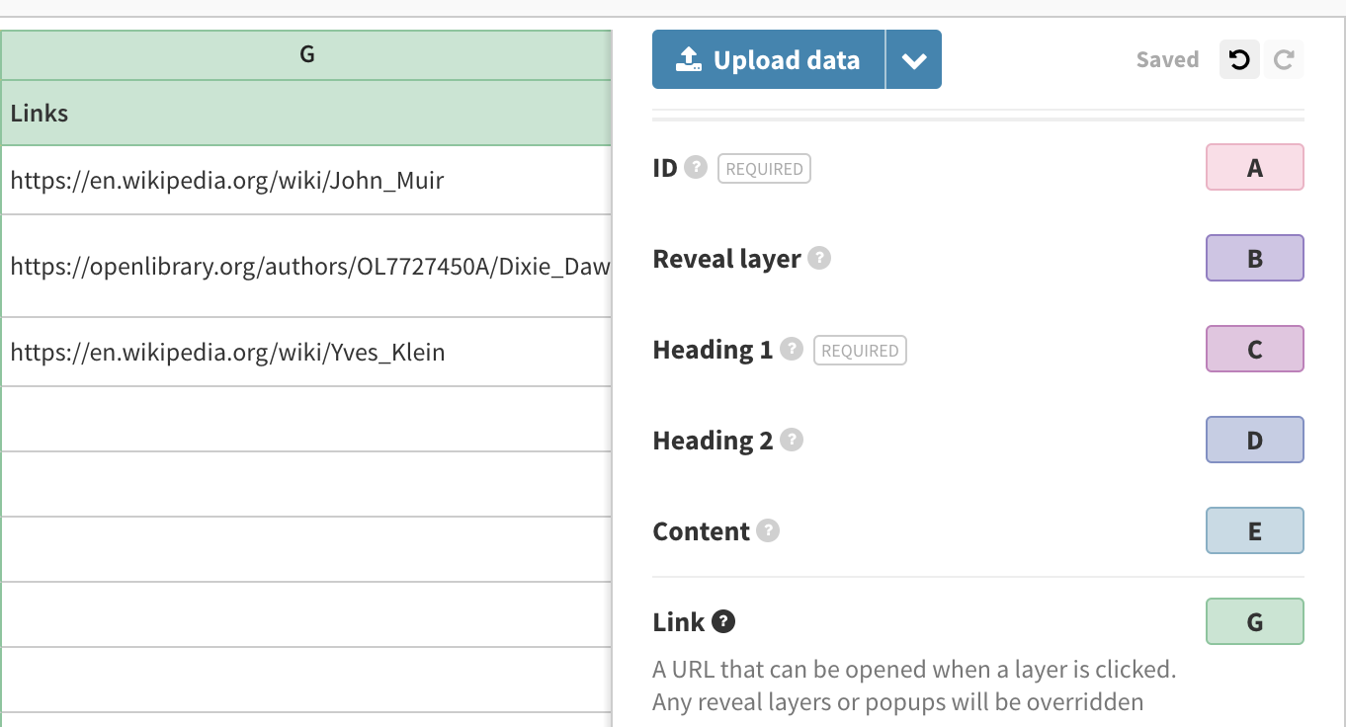Click help icon next to ID
This screenshot has width=1346, height=727.
(696, 167)
